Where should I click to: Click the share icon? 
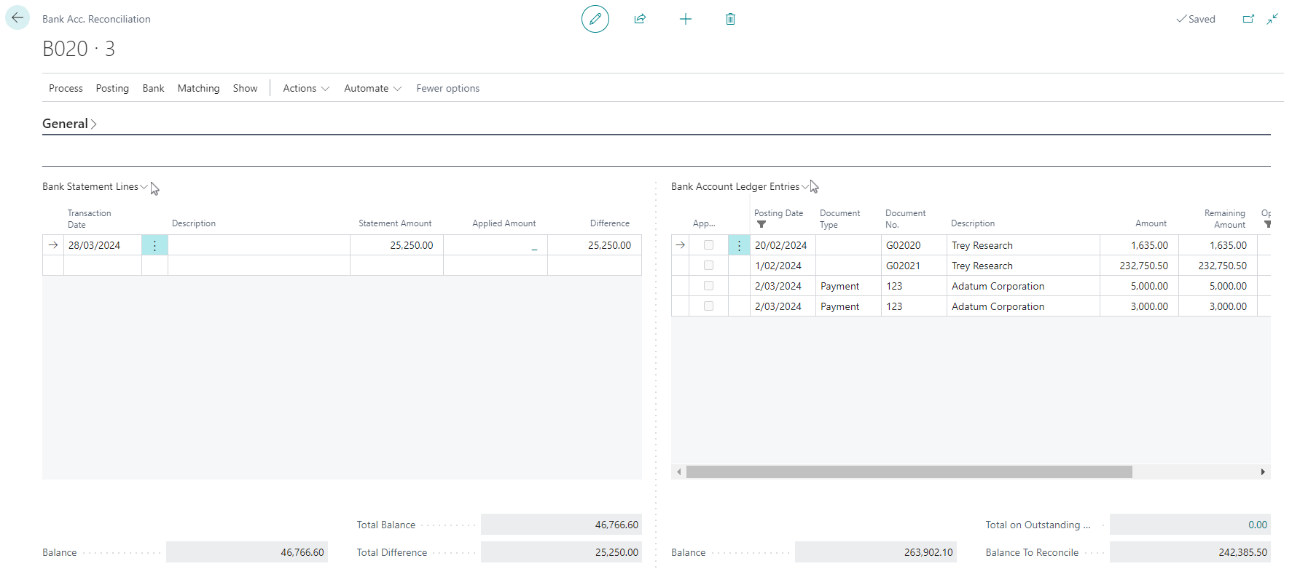[x=640, y=19]
